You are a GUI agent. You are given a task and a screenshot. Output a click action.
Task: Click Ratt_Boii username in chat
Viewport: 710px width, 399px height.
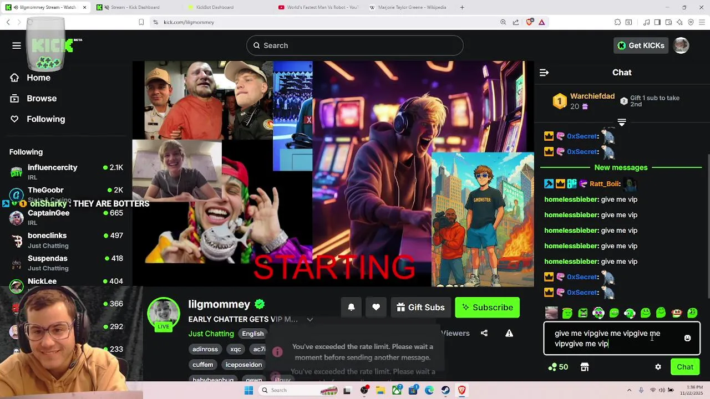605,184
